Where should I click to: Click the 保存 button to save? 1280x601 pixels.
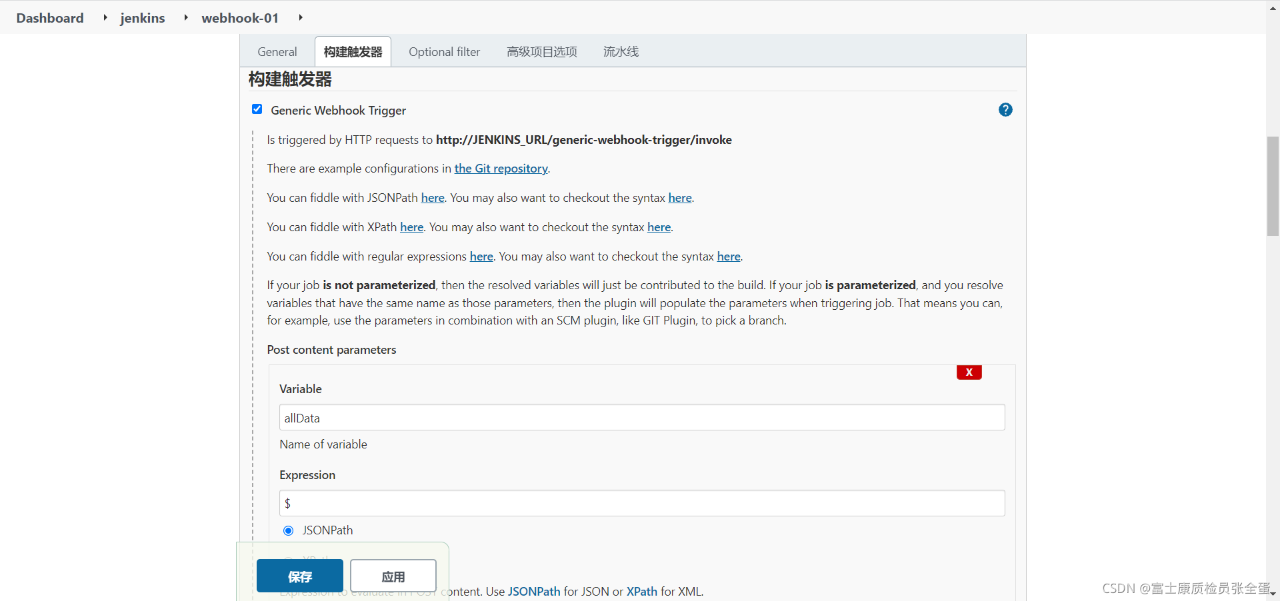point(300,576)
